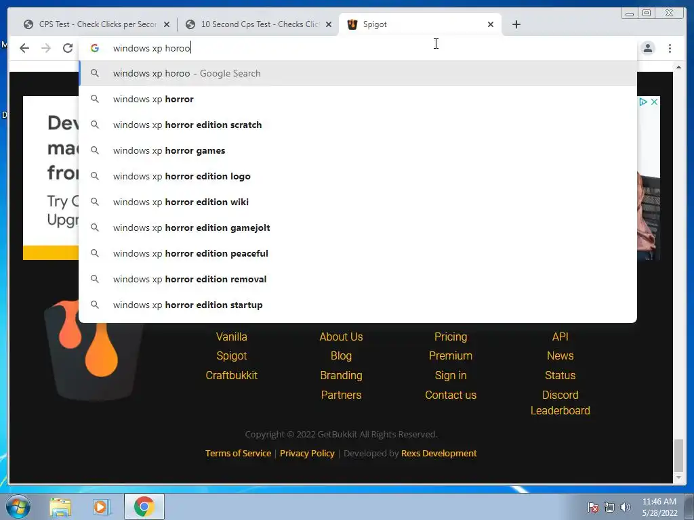Open the Craftbukkit footer link

(232, 375)
